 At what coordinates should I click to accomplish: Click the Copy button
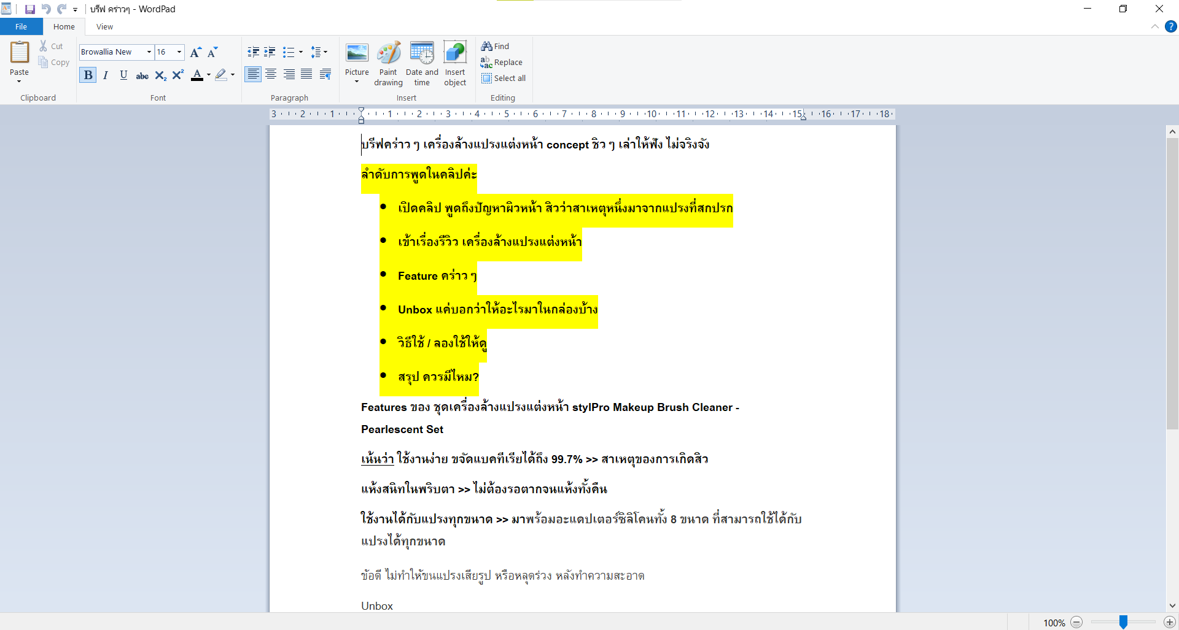(x=53, y=62)
